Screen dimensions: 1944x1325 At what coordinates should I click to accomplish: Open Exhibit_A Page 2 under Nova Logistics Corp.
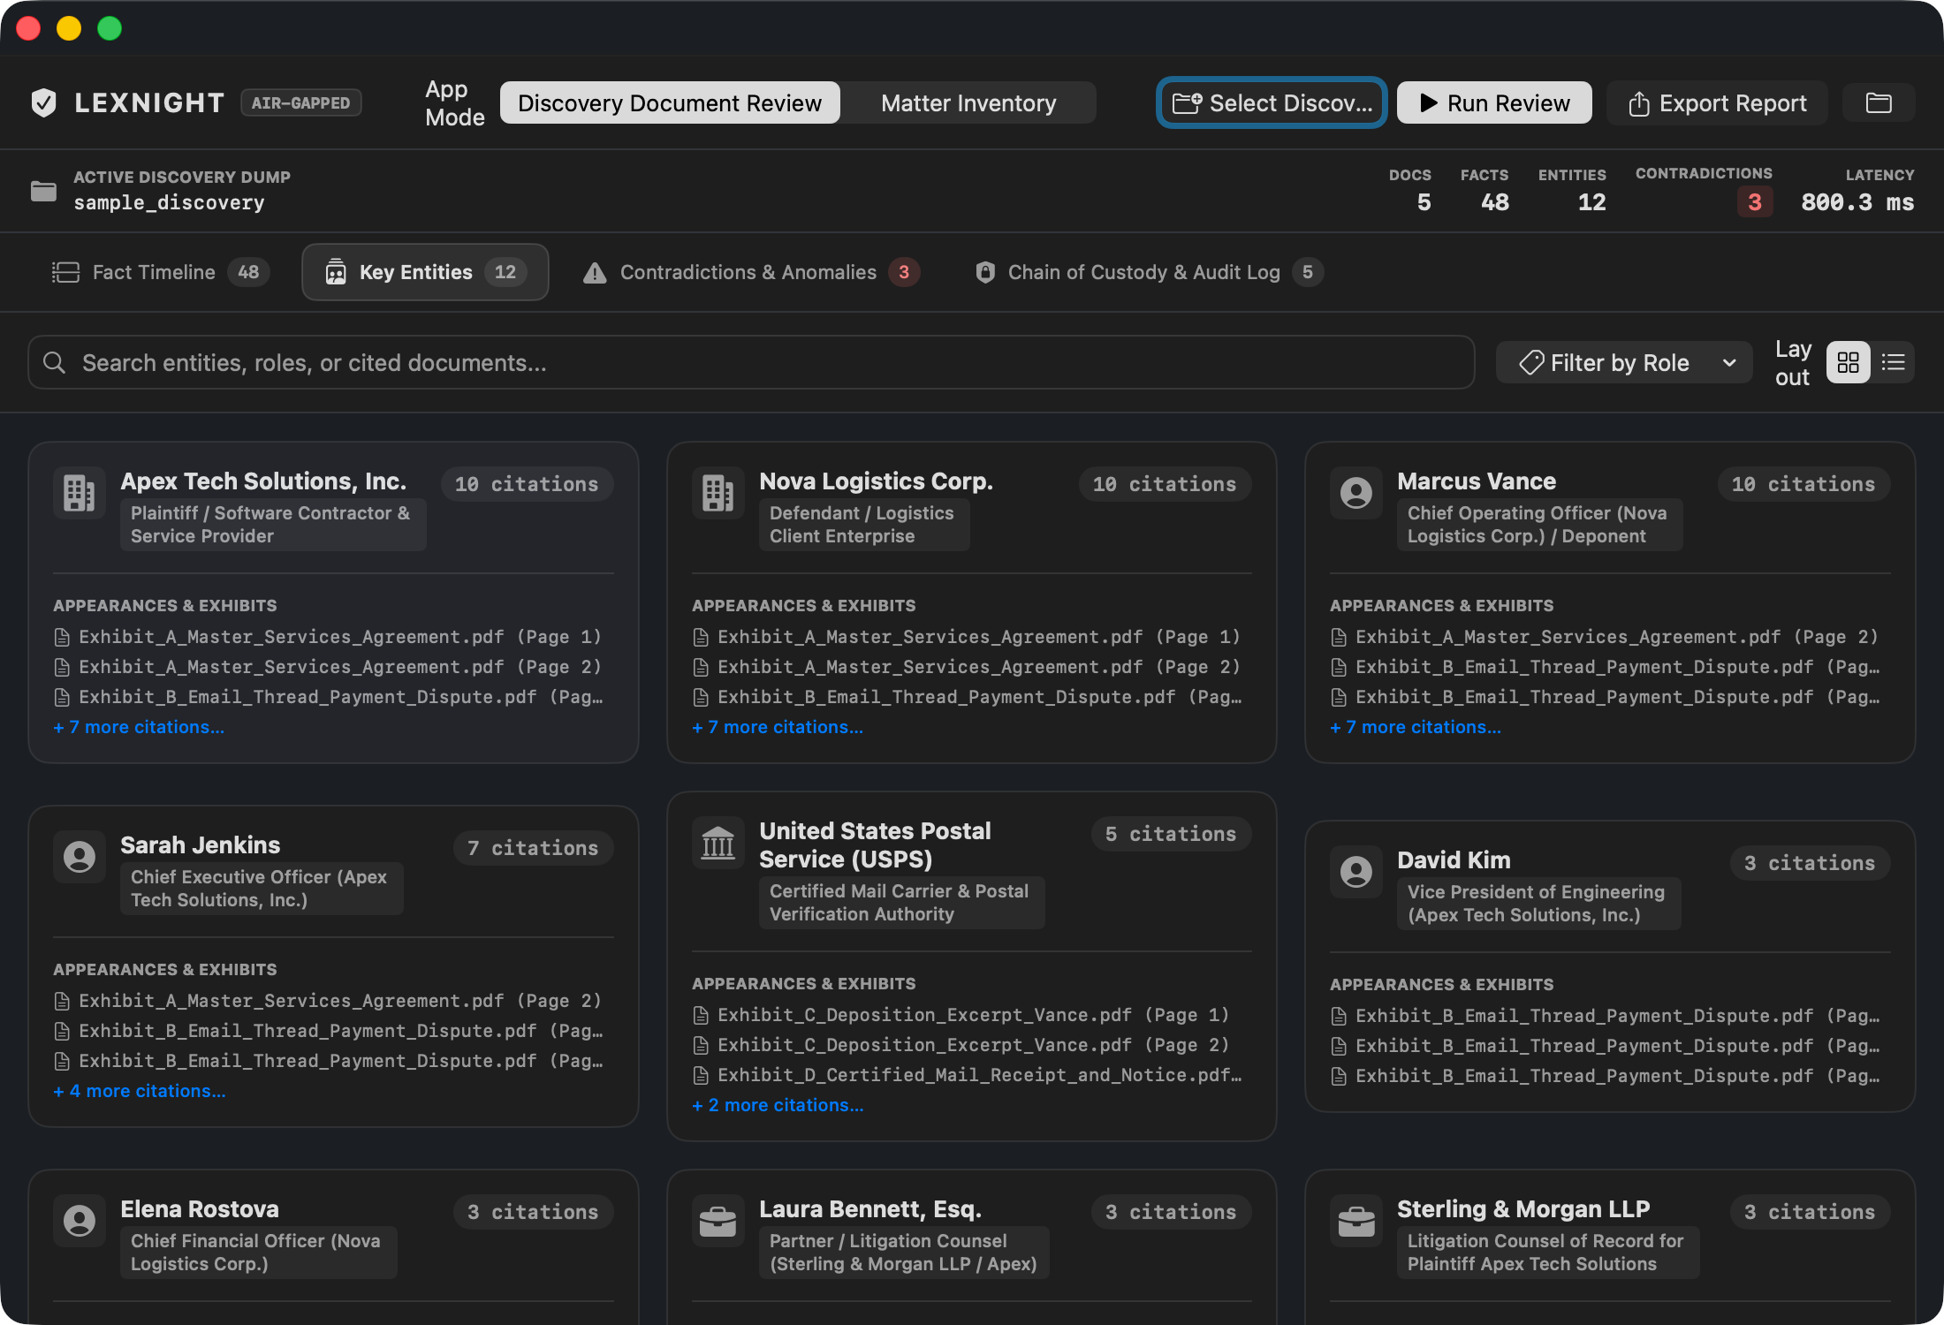[967, 667]
